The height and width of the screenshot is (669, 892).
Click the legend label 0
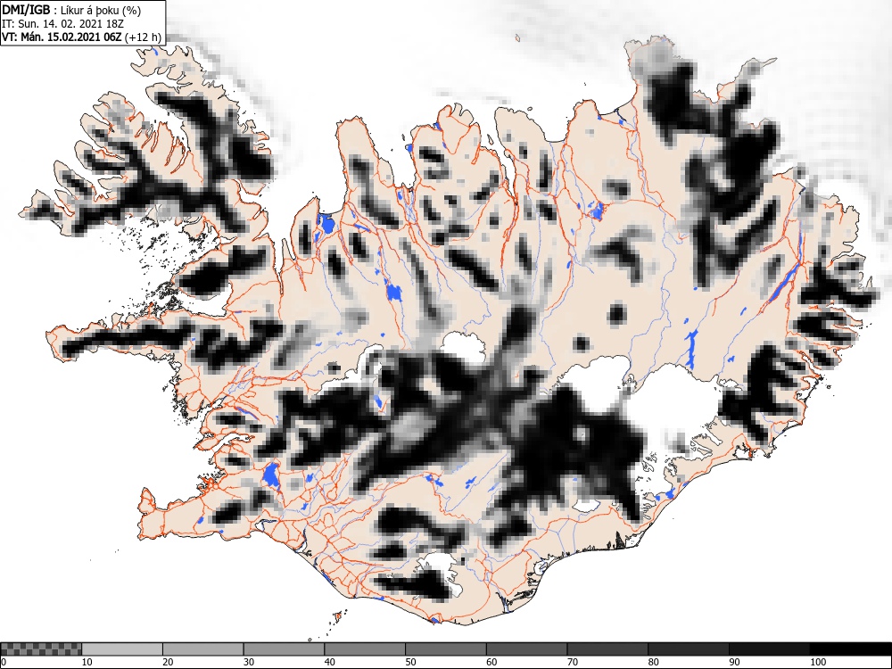click(x=4, y=662)
